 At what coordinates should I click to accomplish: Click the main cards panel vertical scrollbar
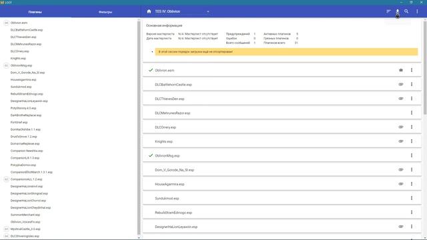pyautogui.click(x=425, y=68)
